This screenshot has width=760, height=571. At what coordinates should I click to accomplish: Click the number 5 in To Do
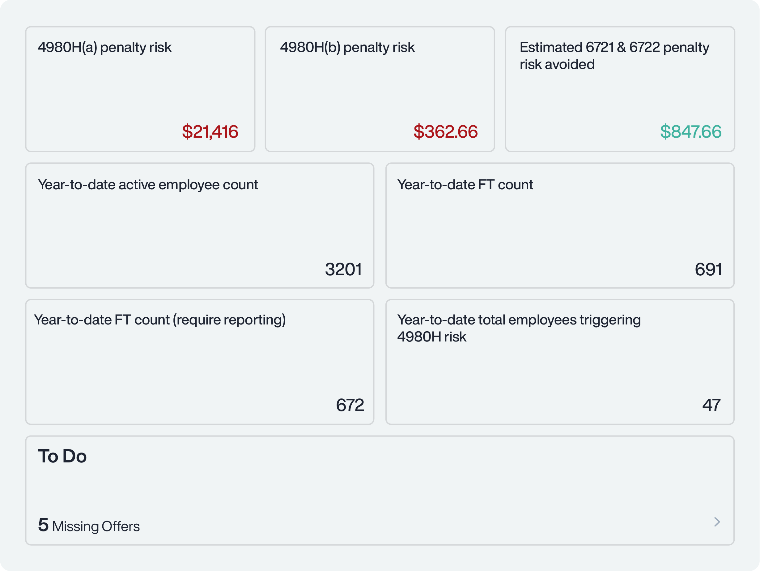(43, 525)
